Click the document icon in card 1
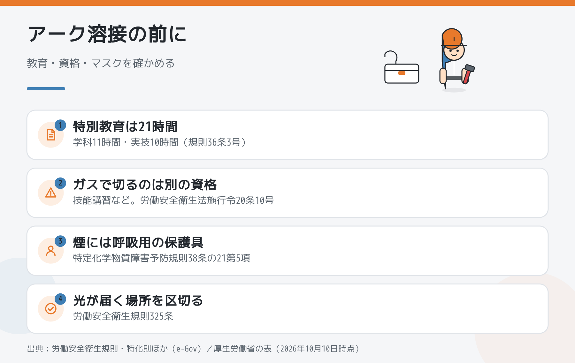575x363 pixels. pos(51,135)
